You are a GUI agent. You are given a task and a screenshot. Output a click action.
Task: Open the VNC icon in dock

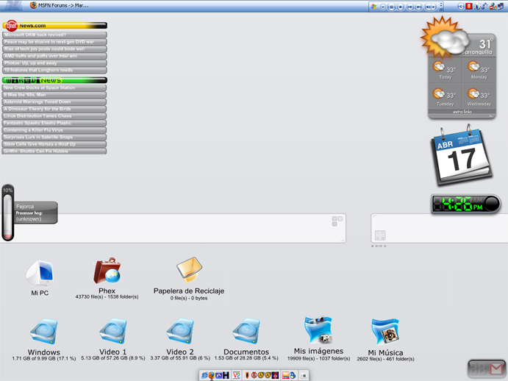pos(236,376)
